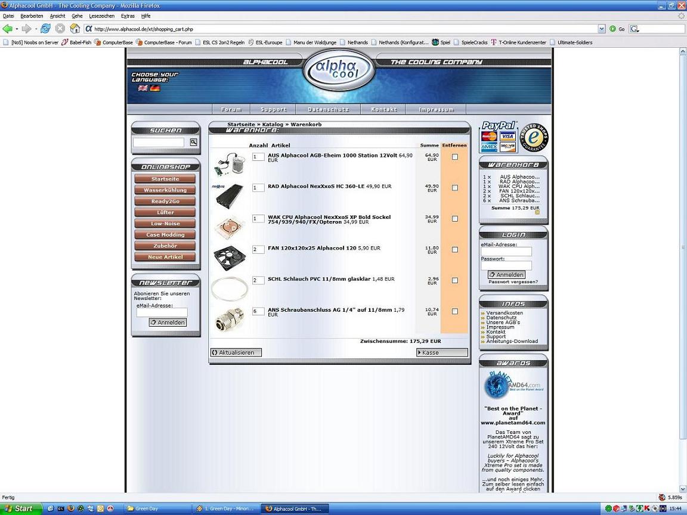This screenshot has width=687, height=515.
Task: Open the PlanetAMD64 award image
Action: 513,385
